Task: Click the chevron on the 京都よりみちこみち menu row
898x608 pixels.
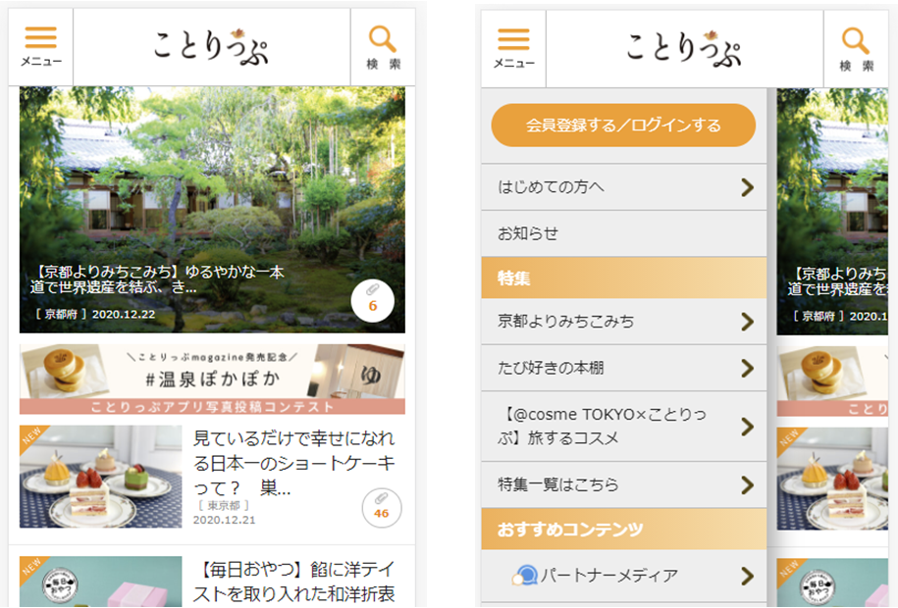Action: click(x=747, y=322)
